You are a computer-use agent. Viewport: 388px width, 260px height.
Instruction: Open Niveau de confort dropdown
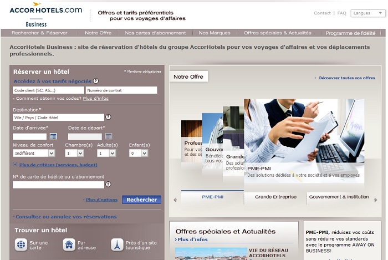(34, 153)
